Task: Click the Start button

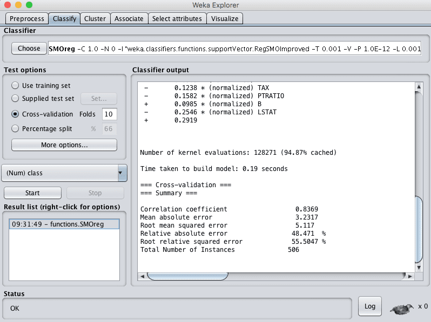Action: tap(32, 193)
